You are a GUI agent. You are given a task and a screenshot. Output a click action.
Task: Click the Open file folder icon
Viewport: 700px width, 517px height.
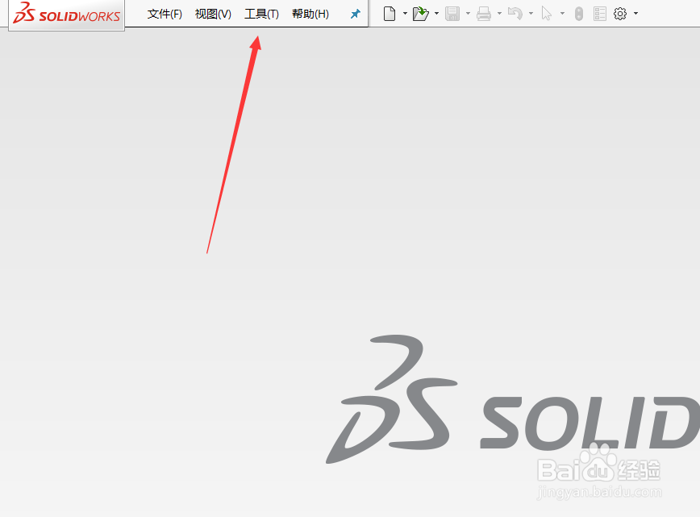click(x=420, y=14)
